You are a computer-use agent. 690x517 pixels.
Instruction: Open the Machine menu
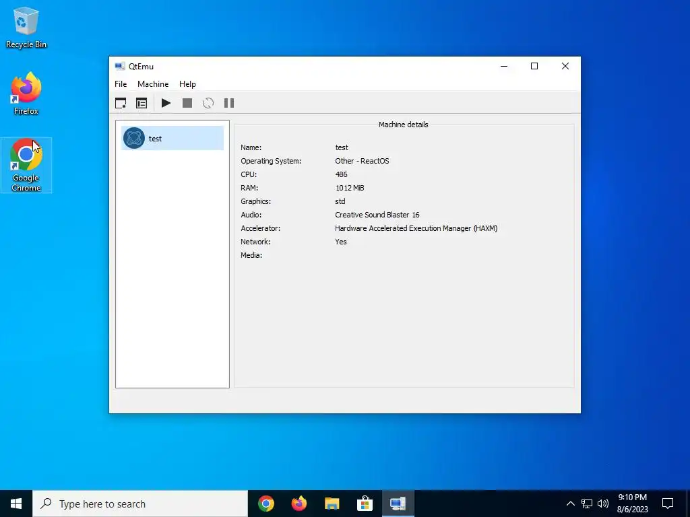[153, 84]
